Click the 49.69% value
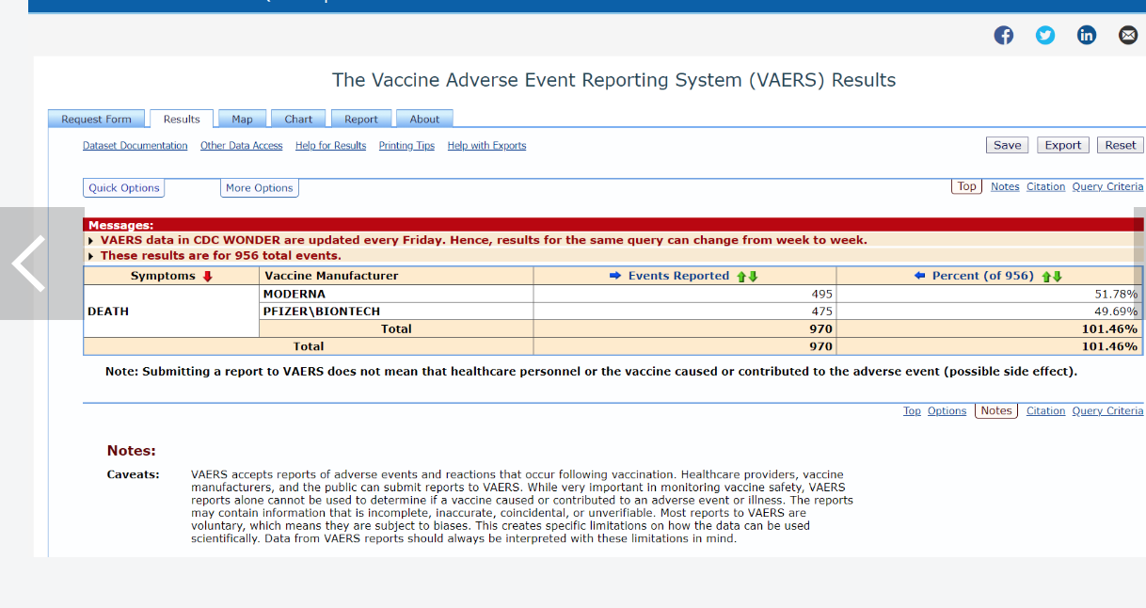This screenshot has width=1146, height=608. pyautogui.click(x=1118, y=312)
